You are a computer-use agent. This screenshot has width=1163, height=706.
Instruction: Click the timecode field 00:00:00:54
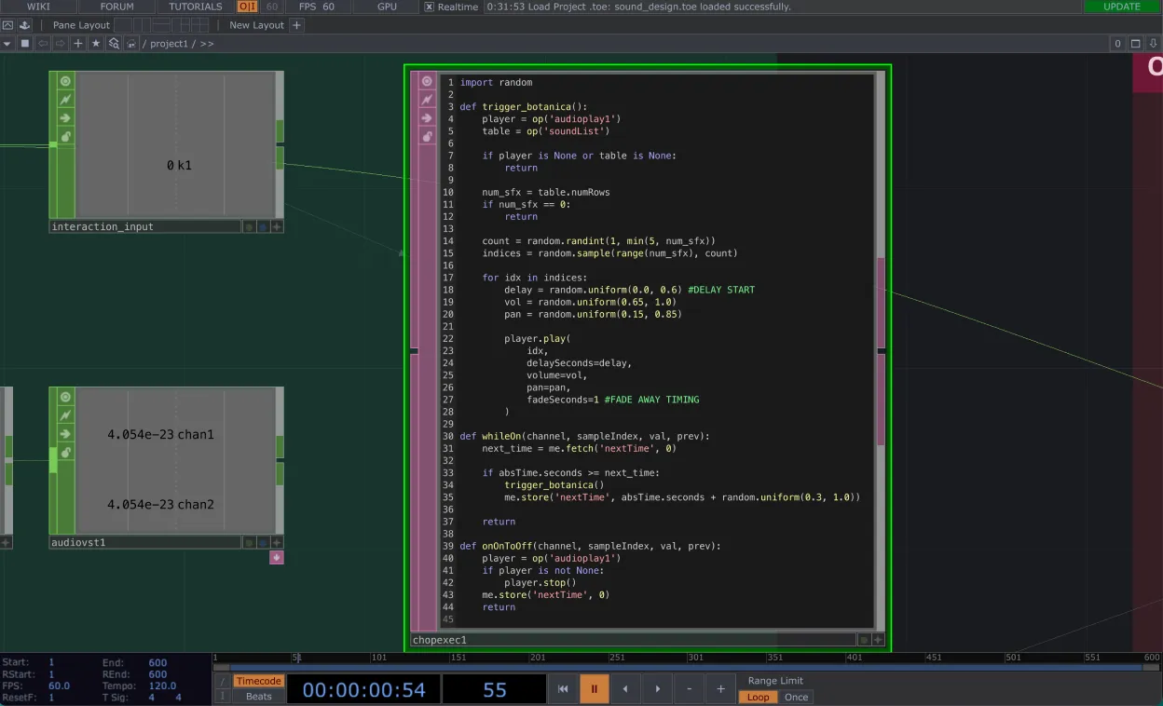363,689
